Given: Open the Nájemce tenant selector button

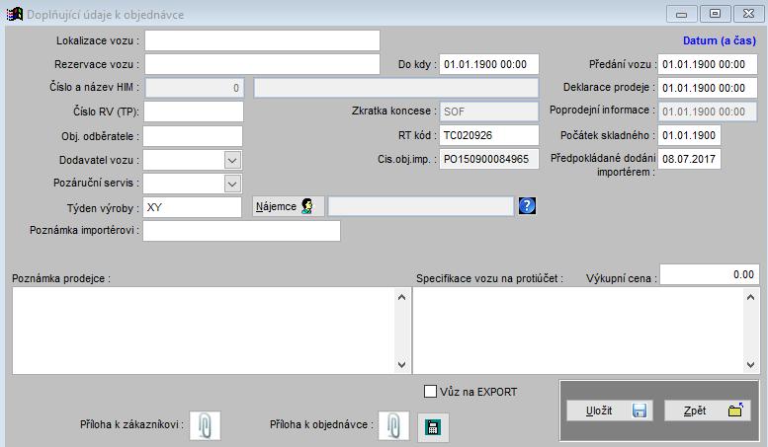Looking at the screenshot, I should (x=289, y=206).
